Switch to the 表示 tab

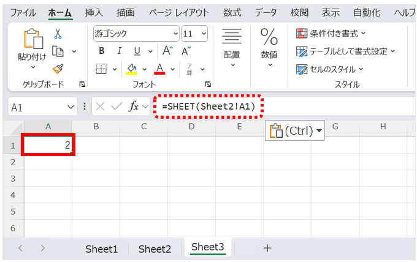point(331,12)
